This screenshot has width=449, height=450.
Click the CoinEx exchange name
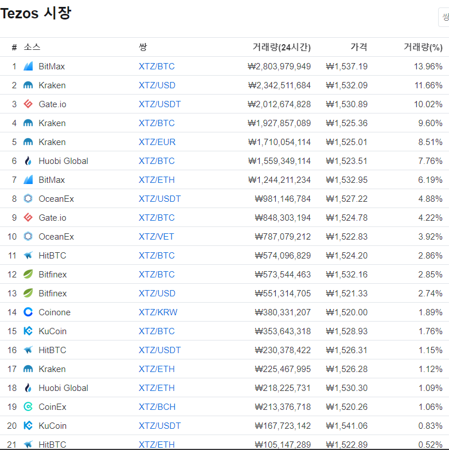[x=53, y=407]
